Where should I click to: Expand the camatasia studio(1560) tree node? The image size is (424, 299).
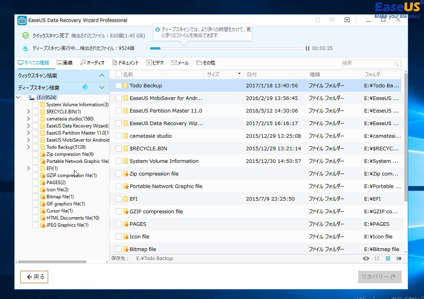coord(28,119)
